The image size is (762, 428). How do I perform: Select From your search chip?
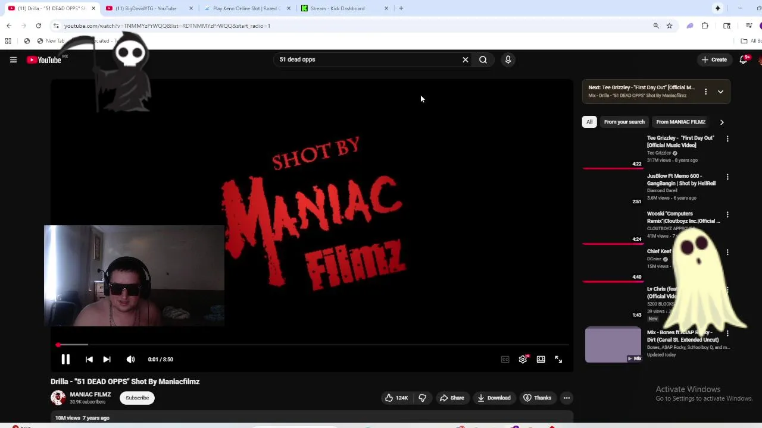[x=624, y=122]
